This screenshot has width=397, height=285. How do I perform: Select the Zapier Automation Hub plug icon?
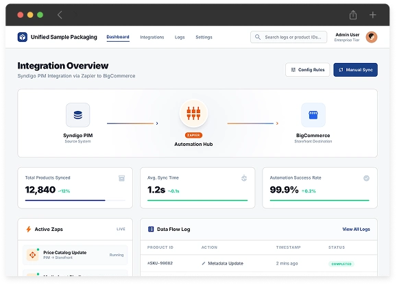tap(193, 113)
